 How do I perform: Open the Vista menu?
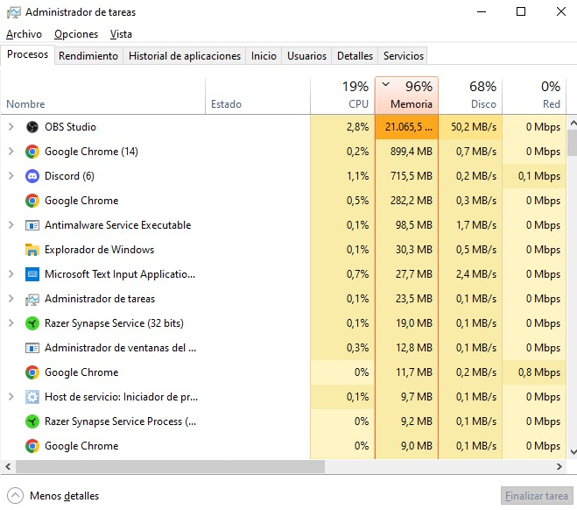pyautogui.click(x=121, y=34)
